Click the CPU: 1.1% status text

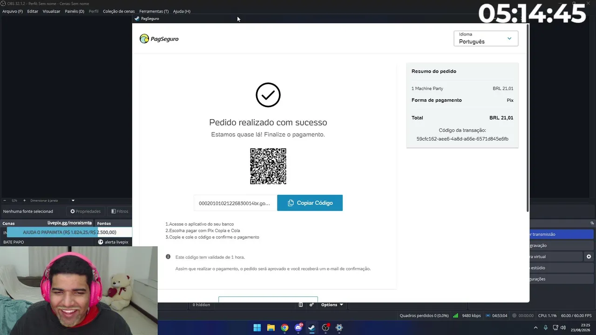[x=547, y=316]
